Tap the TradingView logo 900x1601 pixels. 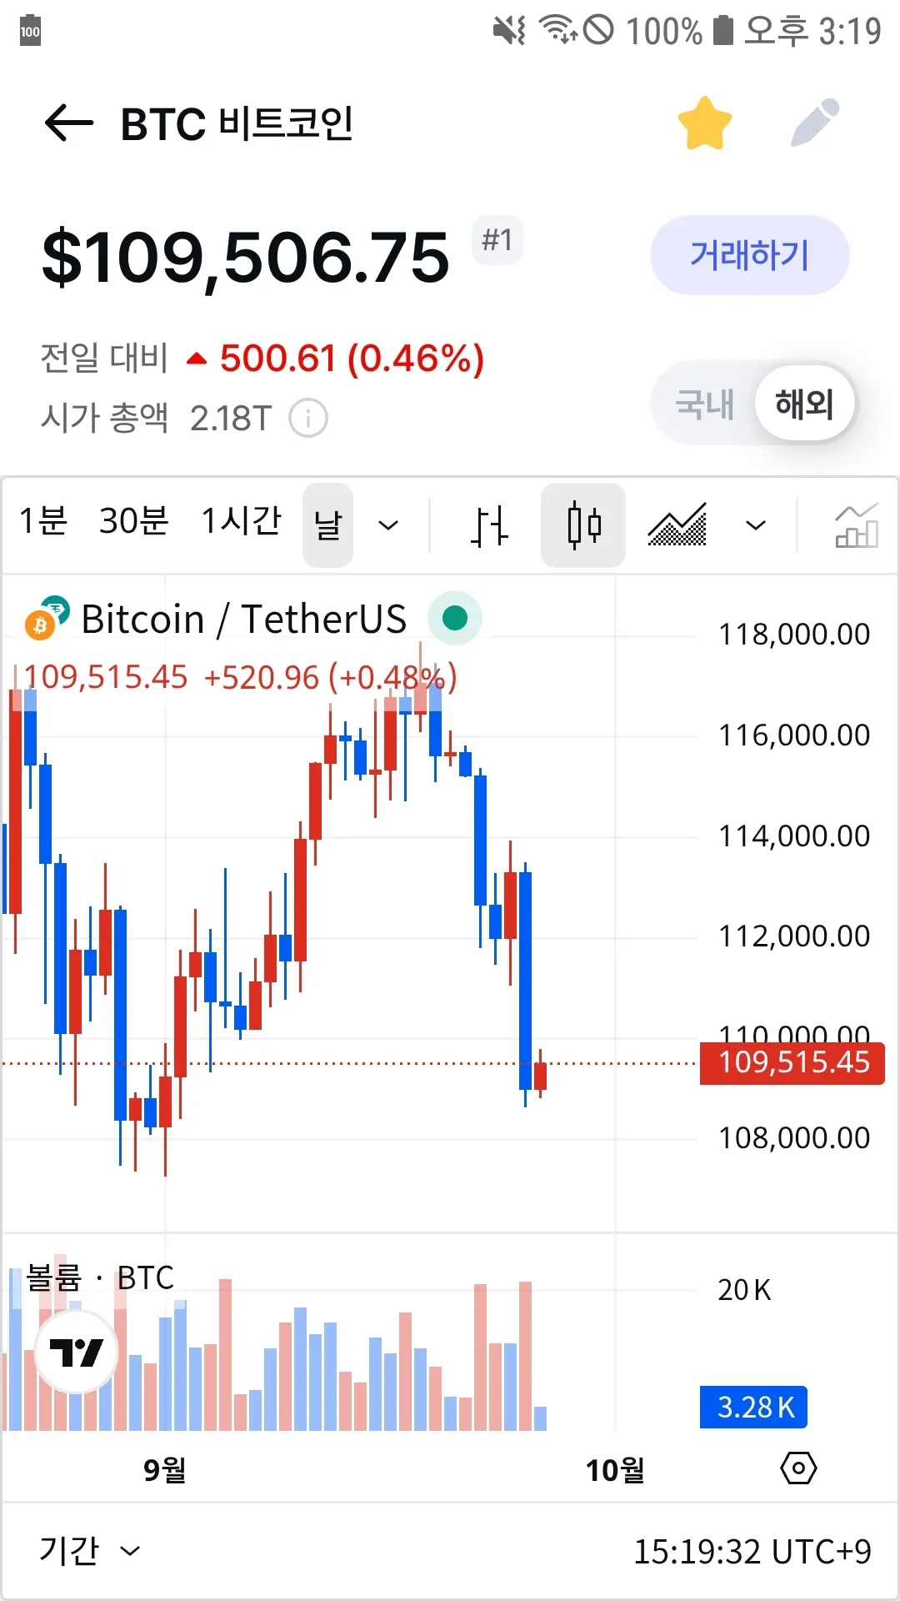click(x=76, y=1352)
